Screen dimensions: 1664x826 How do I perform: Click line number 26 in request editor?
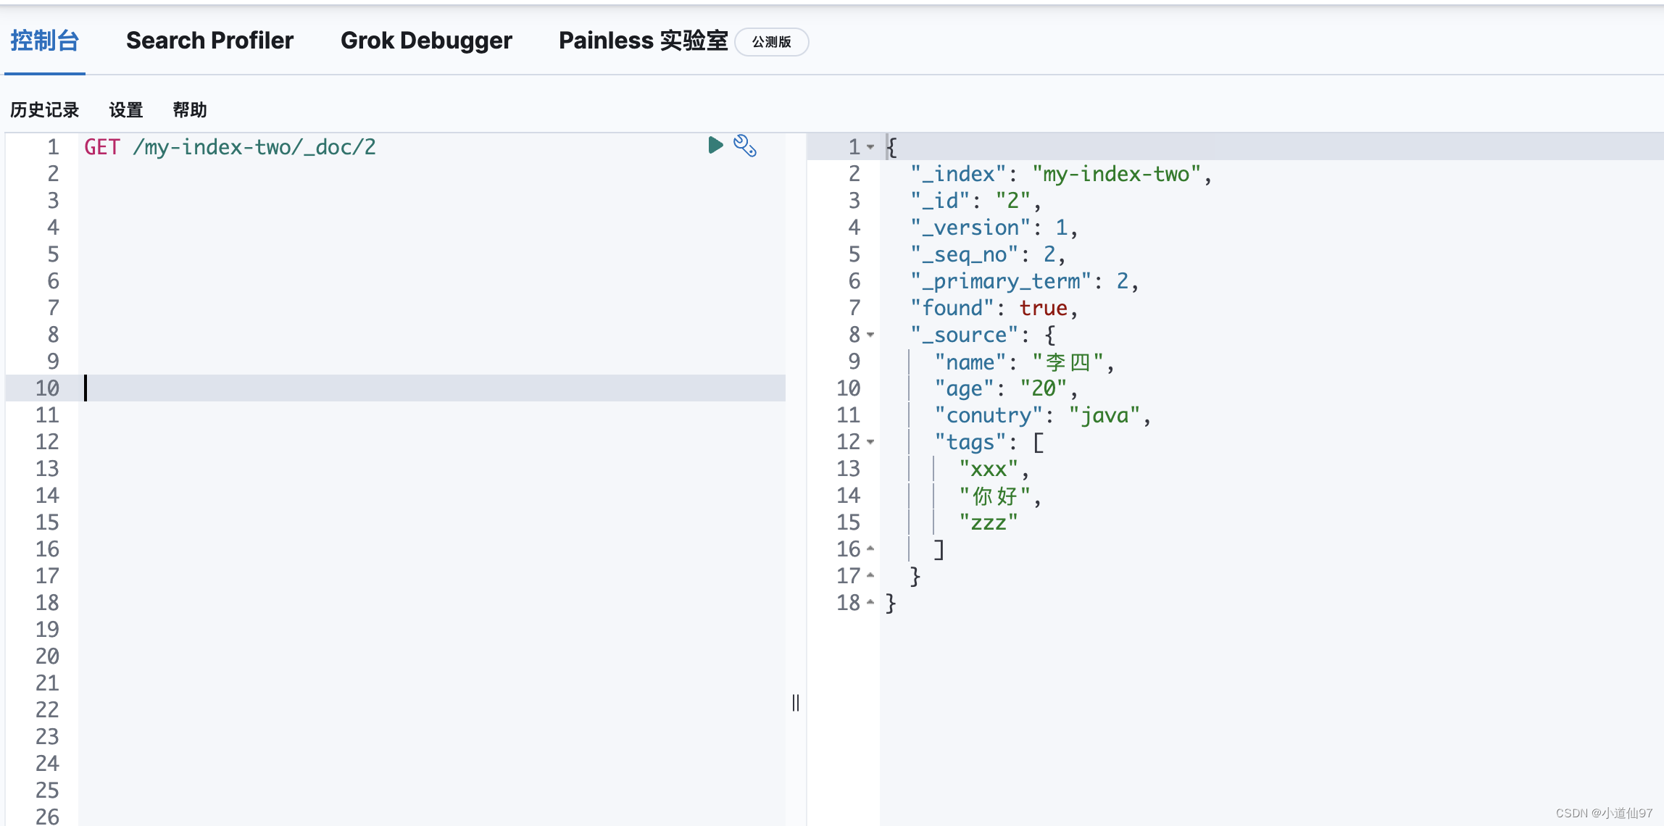click(x=47, y=816)
